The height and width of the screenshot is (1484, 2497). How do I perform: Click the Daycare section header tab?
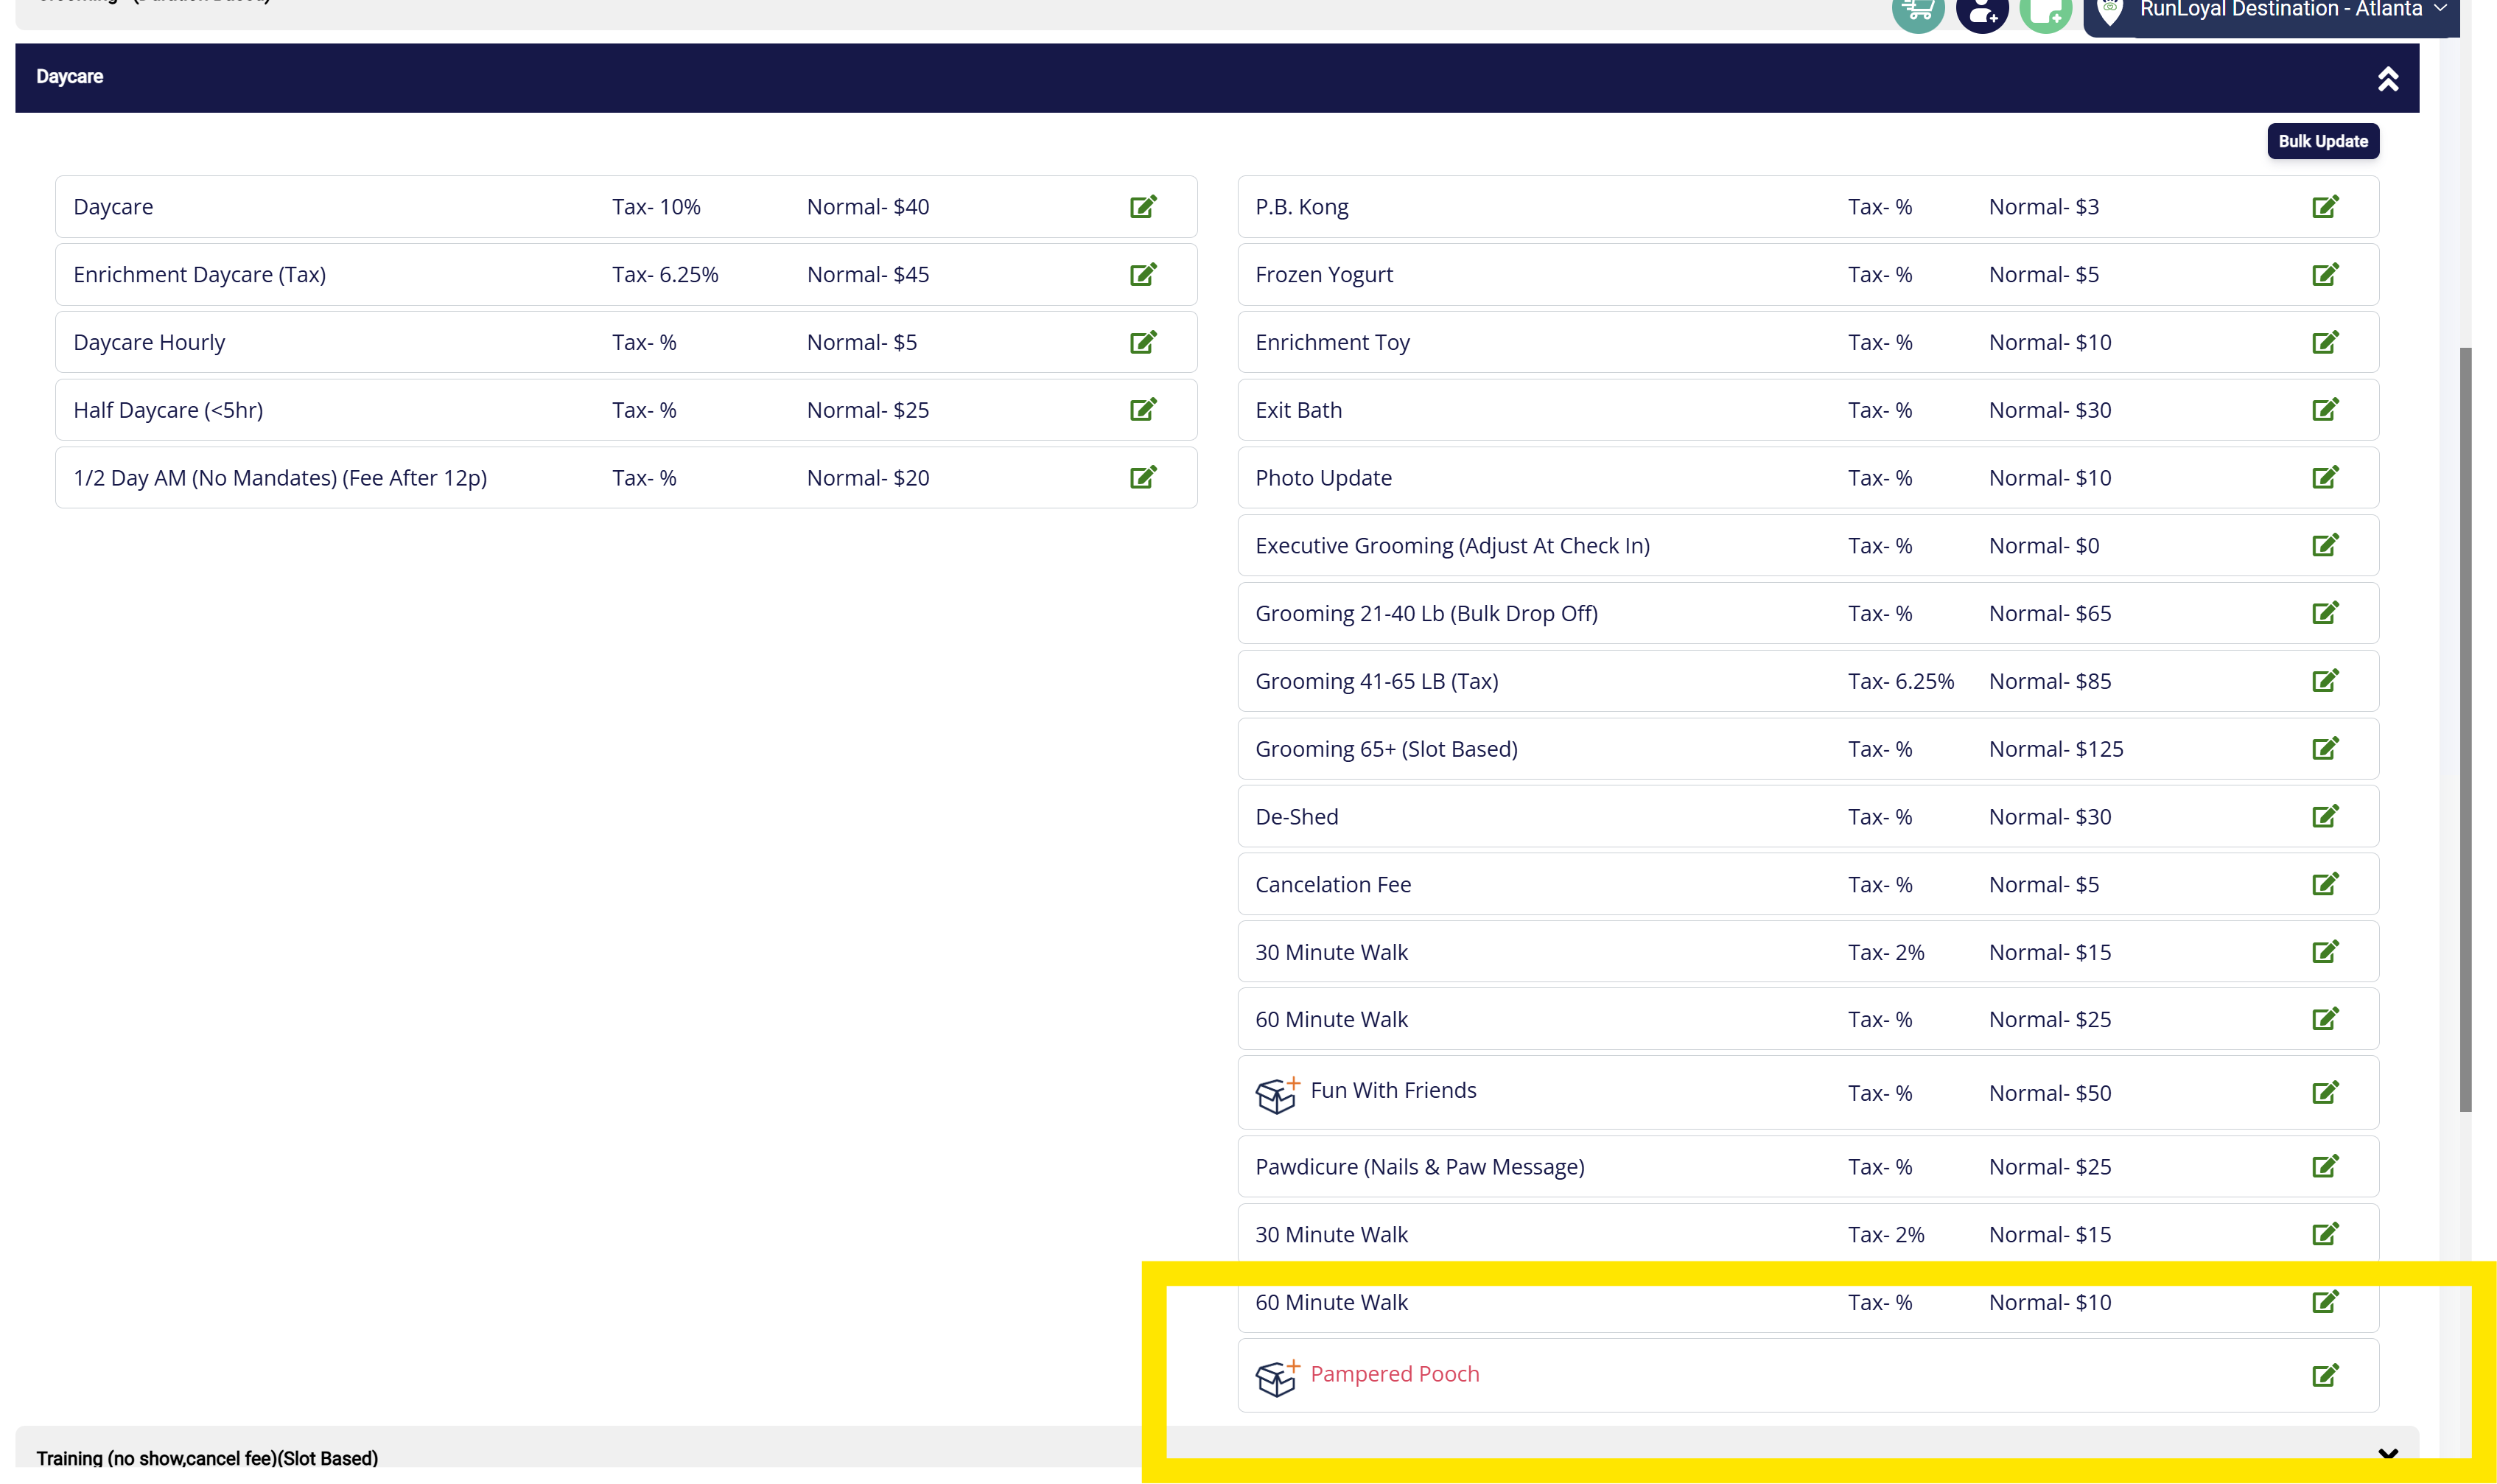(x=70, y=77)
